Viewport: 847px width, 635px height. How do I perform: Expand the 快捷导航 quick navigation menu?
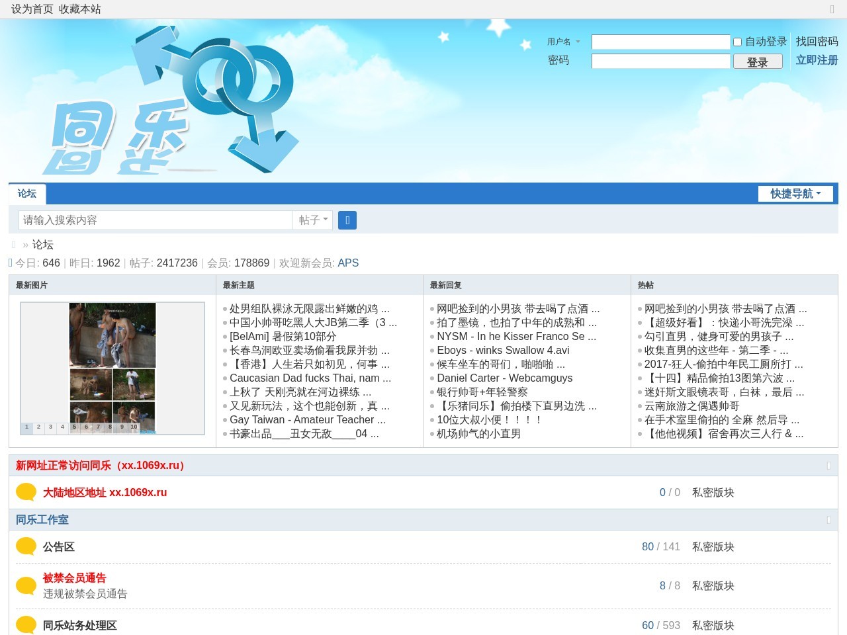pyautogui.click(x=795, y=194)
